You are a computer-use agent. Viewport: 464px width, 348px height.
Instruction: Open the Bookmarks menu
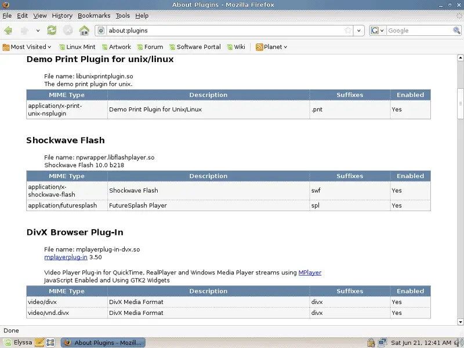tap(94, 16)
